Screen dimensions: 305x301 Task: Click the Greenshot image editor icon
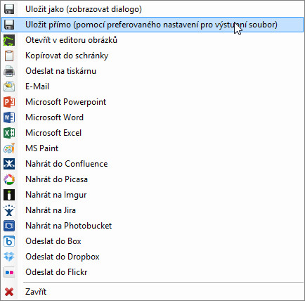tap(9, 40)
